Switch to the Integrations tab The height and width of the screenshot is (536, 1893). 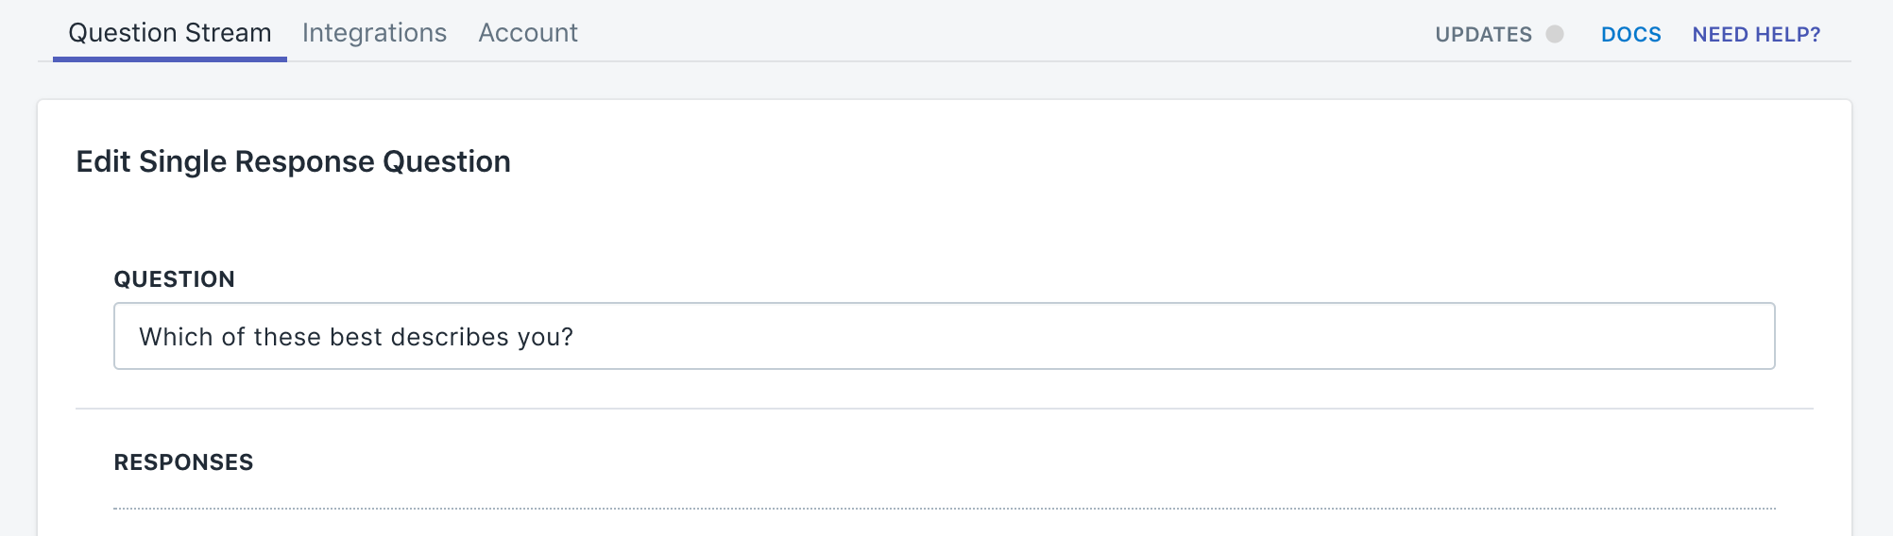[x=374, y=33]
